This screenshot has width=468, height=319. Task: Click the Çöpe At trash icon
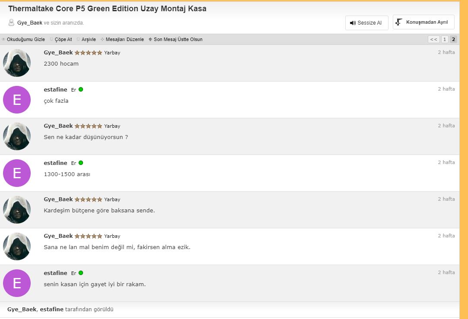point(51,39)
